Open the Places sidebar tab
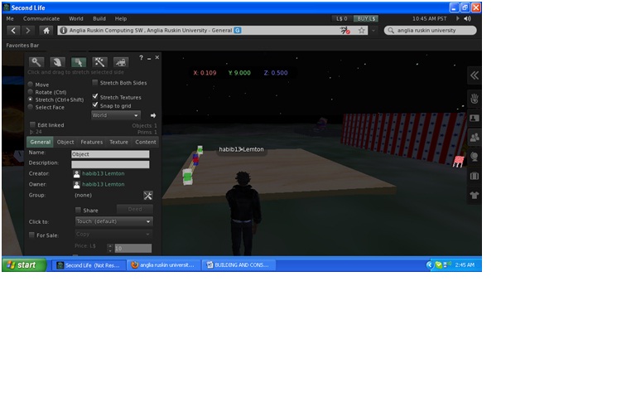636x398 pixels. [x=475, y=157]
